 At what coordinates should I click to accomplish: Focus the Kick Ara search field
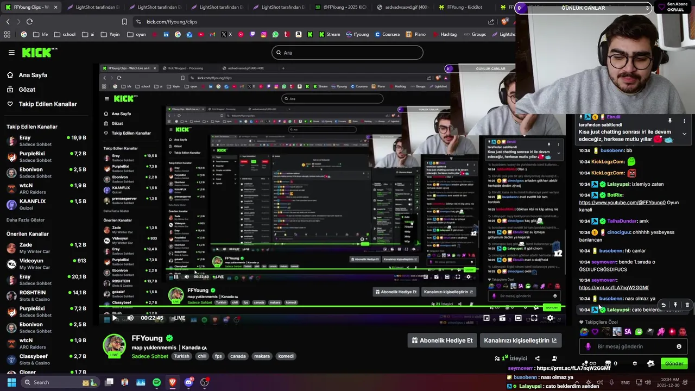coord(347,53)
